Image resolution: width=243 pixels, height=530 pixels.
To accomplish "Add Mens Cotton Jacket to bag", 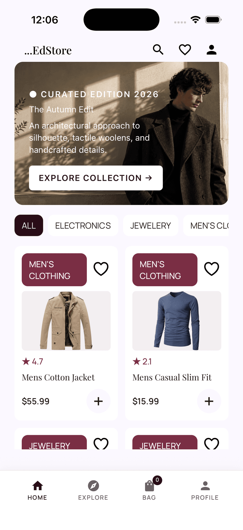I will point(98,401).
